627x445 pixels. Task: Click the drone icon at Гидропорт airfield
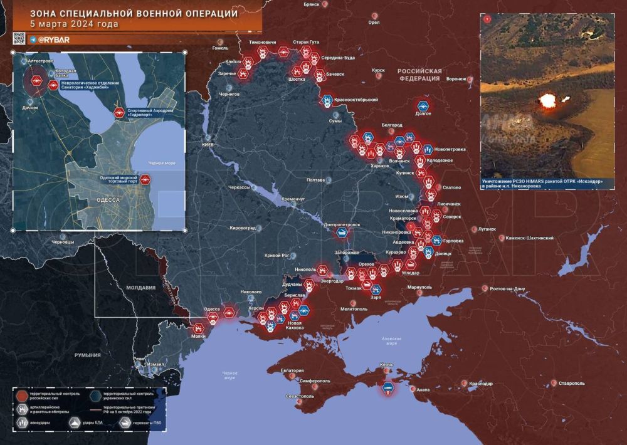(119, 113)
